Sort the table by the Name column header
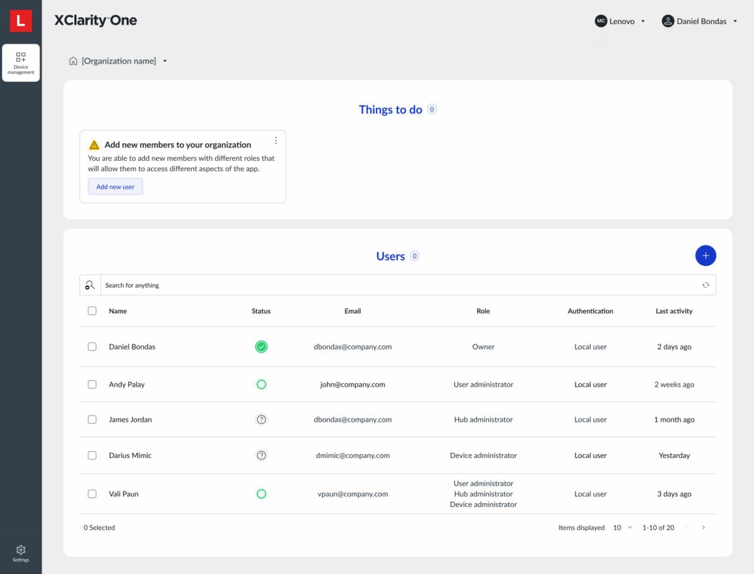This screenshot has height=574, width=754. (x=117, y=311)
